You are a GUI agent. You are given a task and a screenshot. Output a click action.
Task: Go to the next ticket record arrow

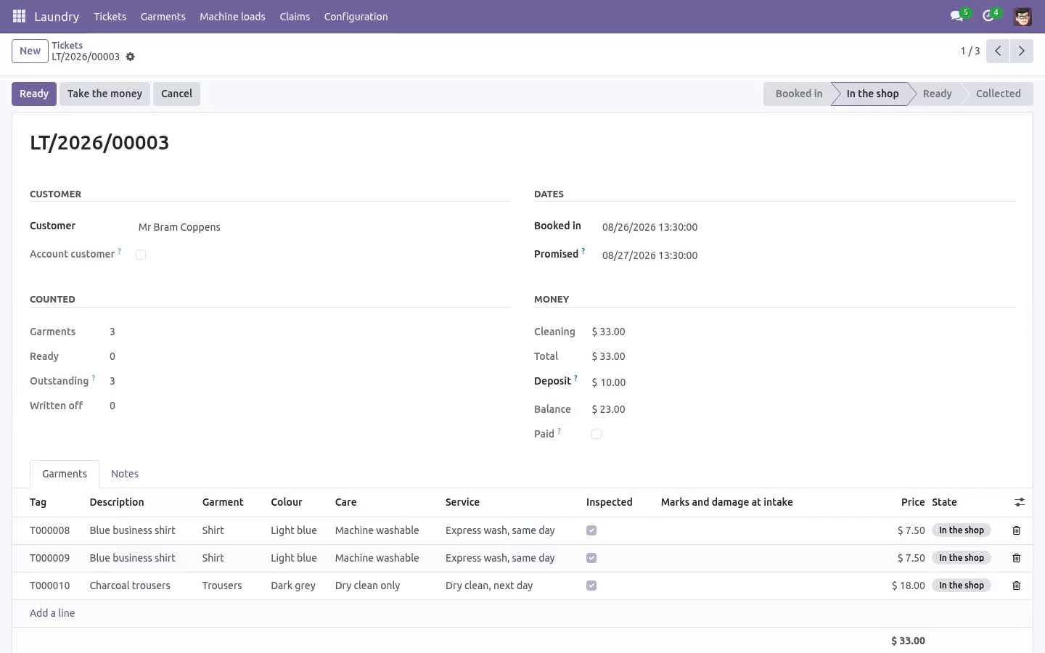coord(1021,51)
